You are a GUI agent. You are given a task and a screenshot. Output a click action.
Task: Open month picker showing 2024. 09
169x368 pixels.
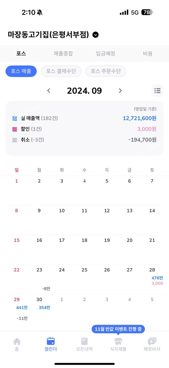(84, 90)
